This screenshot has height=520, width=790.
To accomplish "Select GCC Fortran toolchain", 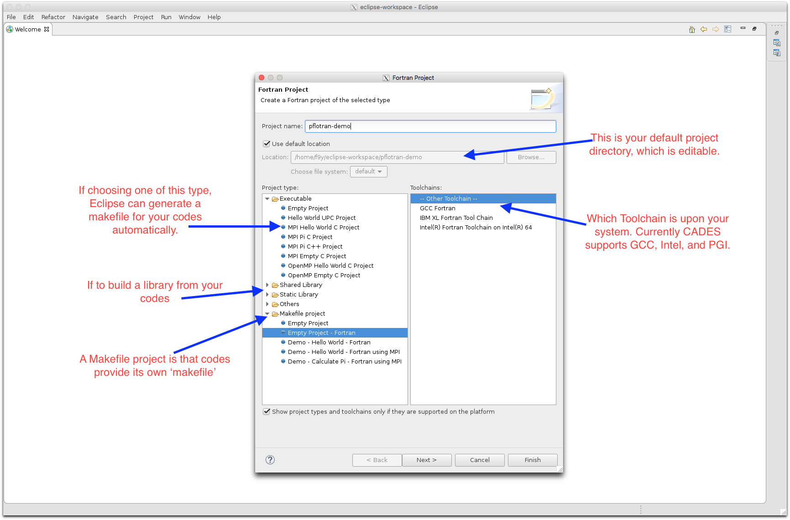I will click(437, 208).
